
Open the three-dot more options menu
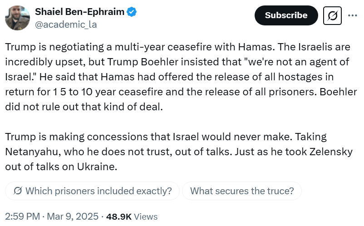[352, 15]
